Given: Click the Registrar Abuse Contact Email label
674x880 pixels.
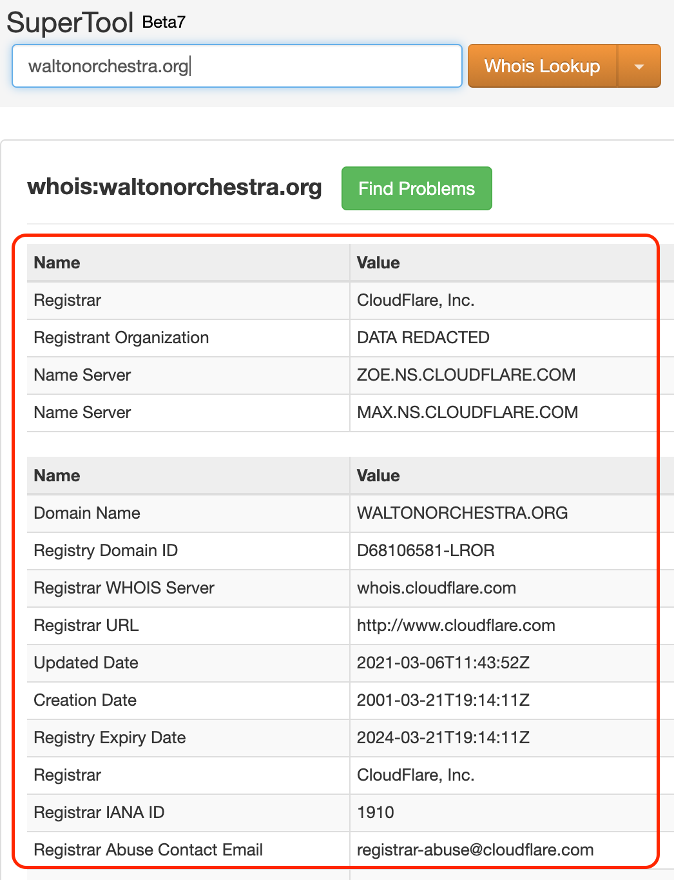Looking at the screenshot, I should tap(148, 850).
